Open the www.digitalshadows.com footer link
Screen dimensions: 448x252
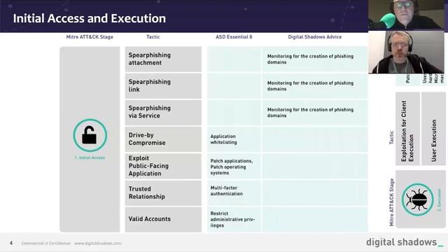coord(98,243)
